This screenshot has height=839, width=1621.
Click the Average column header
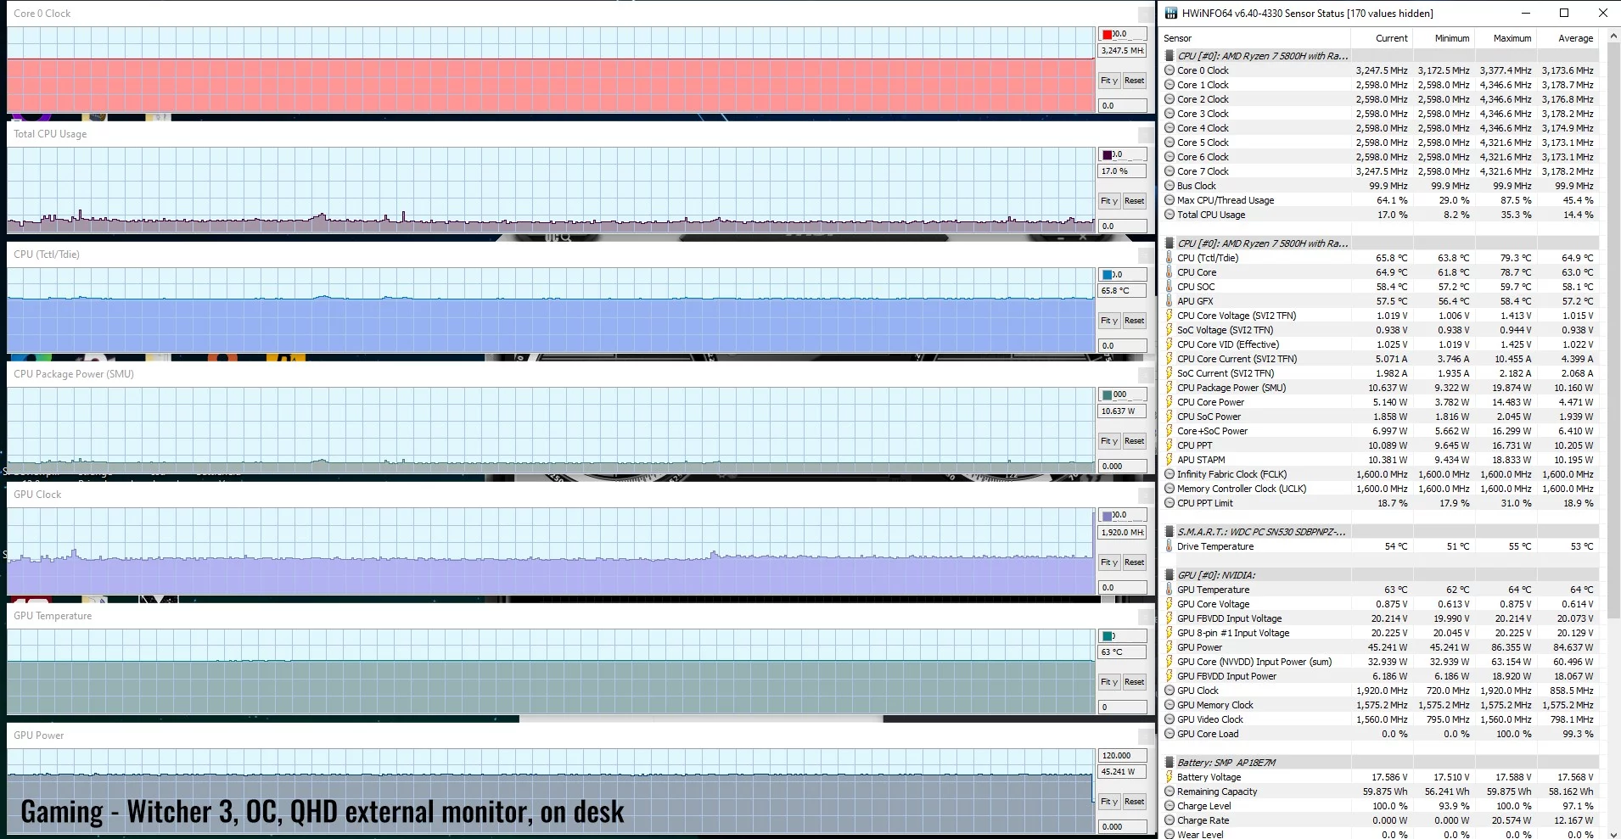click(1574, 38)
